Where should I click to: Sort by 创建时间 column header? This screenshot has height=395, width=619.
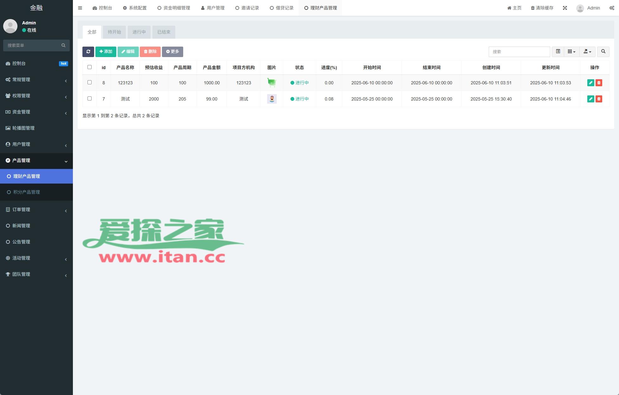(491, 68)
